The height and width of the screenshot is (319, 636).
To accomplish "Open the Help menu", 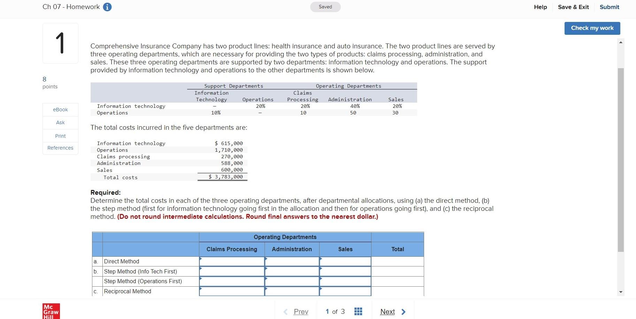I will [x=540, y=7].
